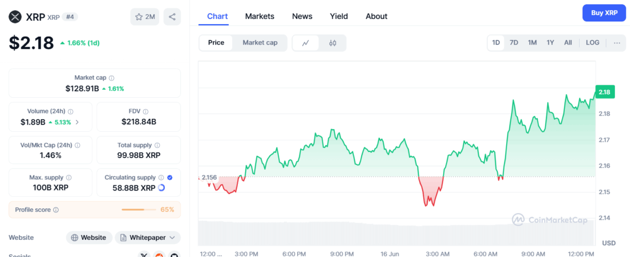Select the 7D time range
The image size is (630, 257).
[514, 43]
